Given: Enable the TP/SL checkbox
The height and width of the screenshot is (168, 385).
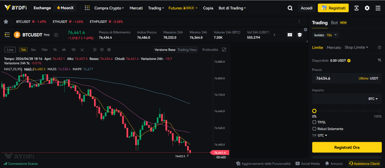Looking at the screenshot, I should coord(314,122).
